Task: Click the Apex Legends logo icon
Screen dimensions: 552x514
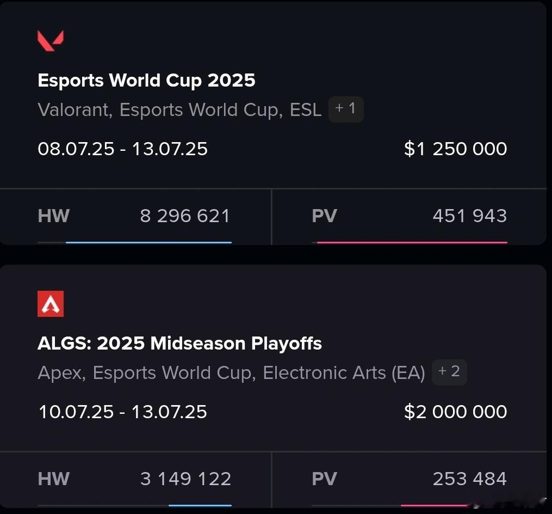Action: coord(51,304)
